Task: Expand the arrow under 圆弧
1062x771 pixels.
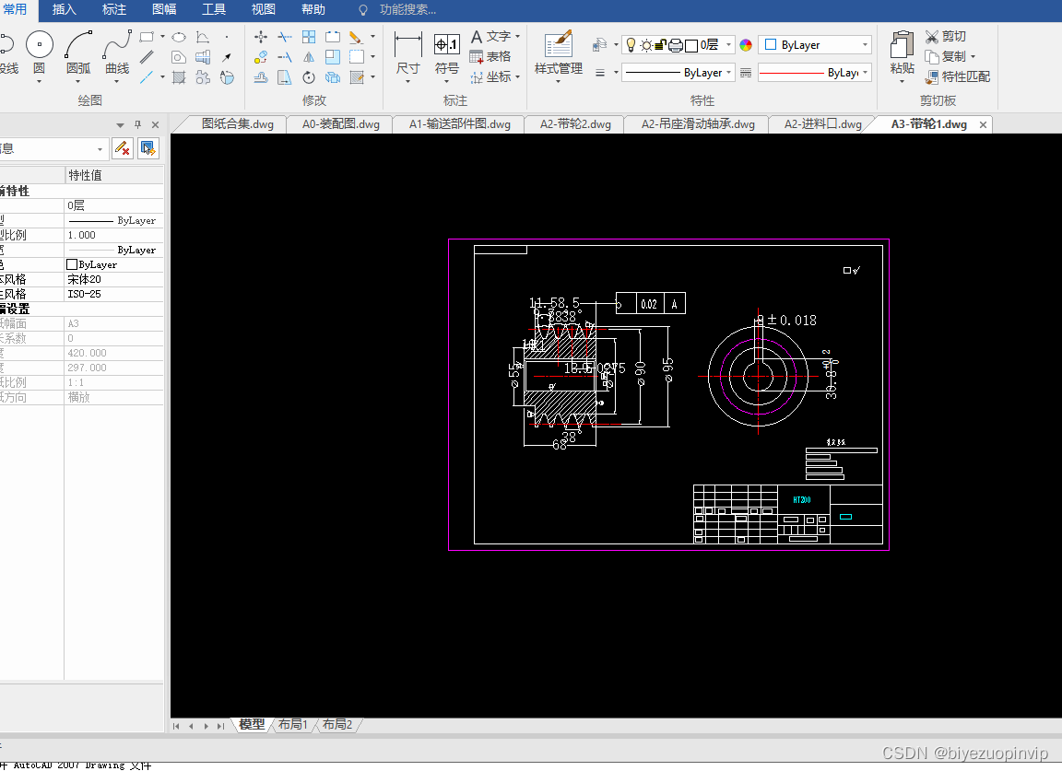Action: click(78, 81)
